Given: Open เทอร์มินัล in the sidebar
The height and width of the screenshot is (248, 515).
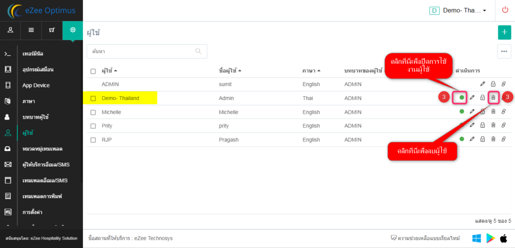Looking at the screenshot, I should click(33, 53).
